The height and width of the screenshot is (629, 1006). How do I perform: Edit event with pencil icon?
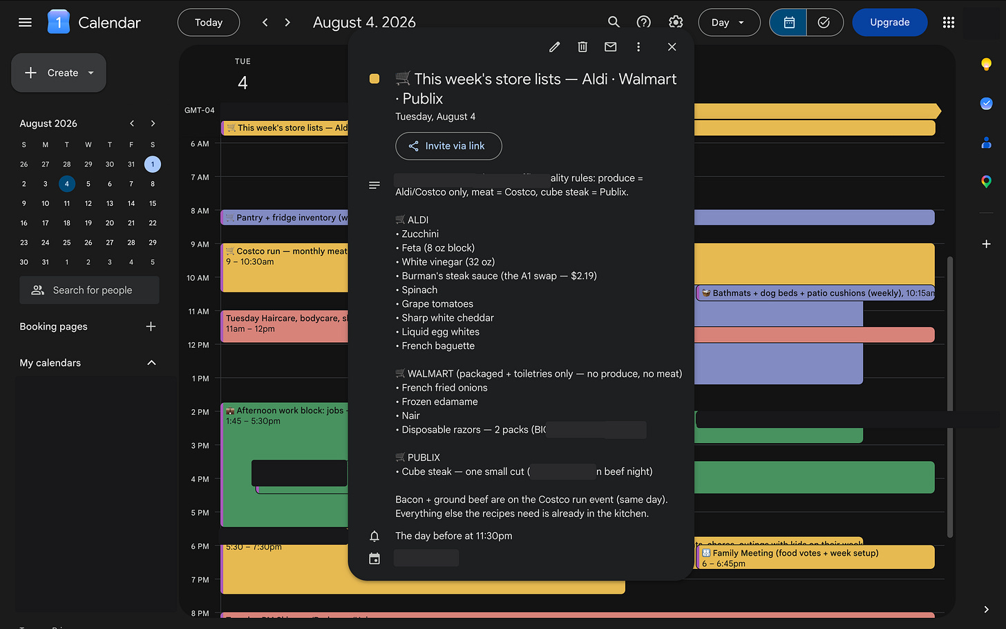tap(554, 47)
